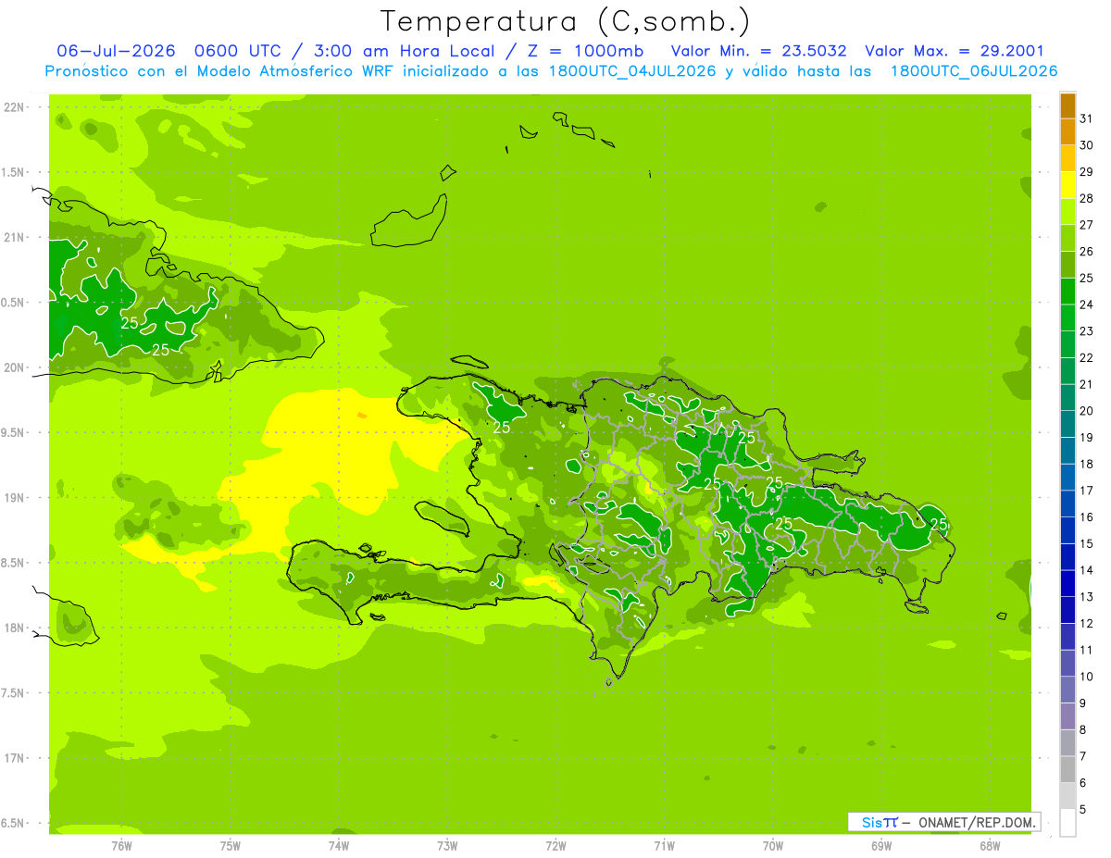Select the yellow 28 colorbar swatch
This screenshot has height=858, width=1111.
click(1067, 186)
